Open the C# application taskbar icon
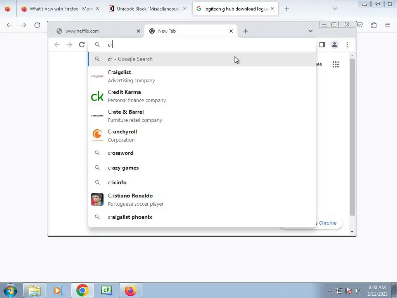This screenshot has height=298, width=397. 106,290
